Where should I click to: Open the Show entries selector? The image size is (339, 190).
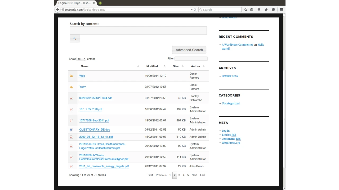coord(81,59)
